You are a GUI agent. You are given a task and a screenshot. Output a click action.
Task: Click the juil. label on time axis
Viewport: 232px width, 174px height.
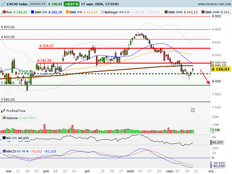click(87, 171)
